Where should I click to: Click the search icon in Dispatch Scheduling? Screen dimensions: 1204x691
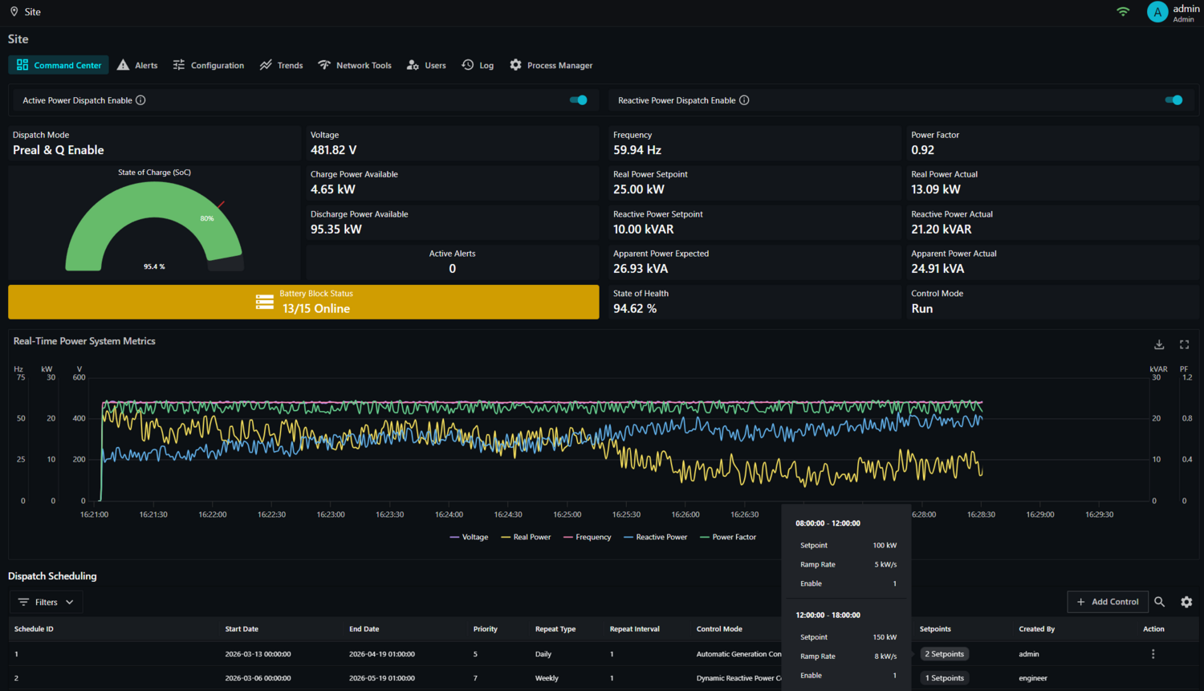[1159, 602]
